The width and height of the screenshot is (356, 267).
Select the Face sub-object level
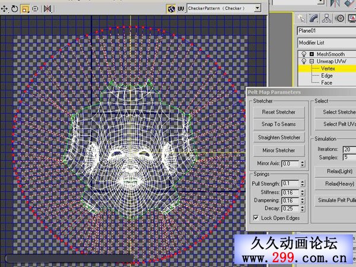(x=326, y=83)
